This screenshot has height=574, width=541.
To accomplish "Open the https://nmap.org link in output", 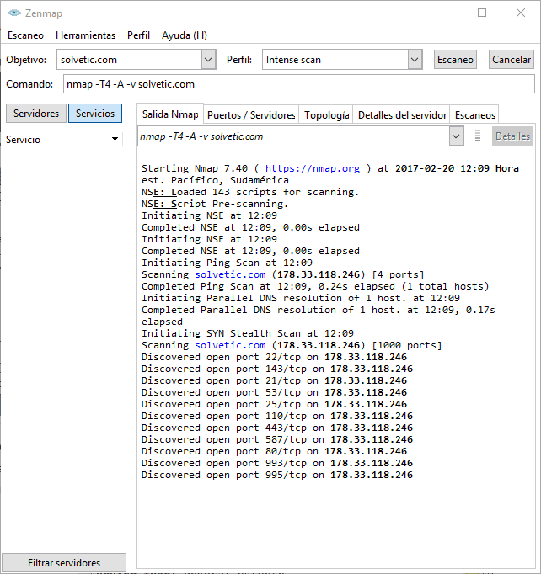I will (313, 168).
